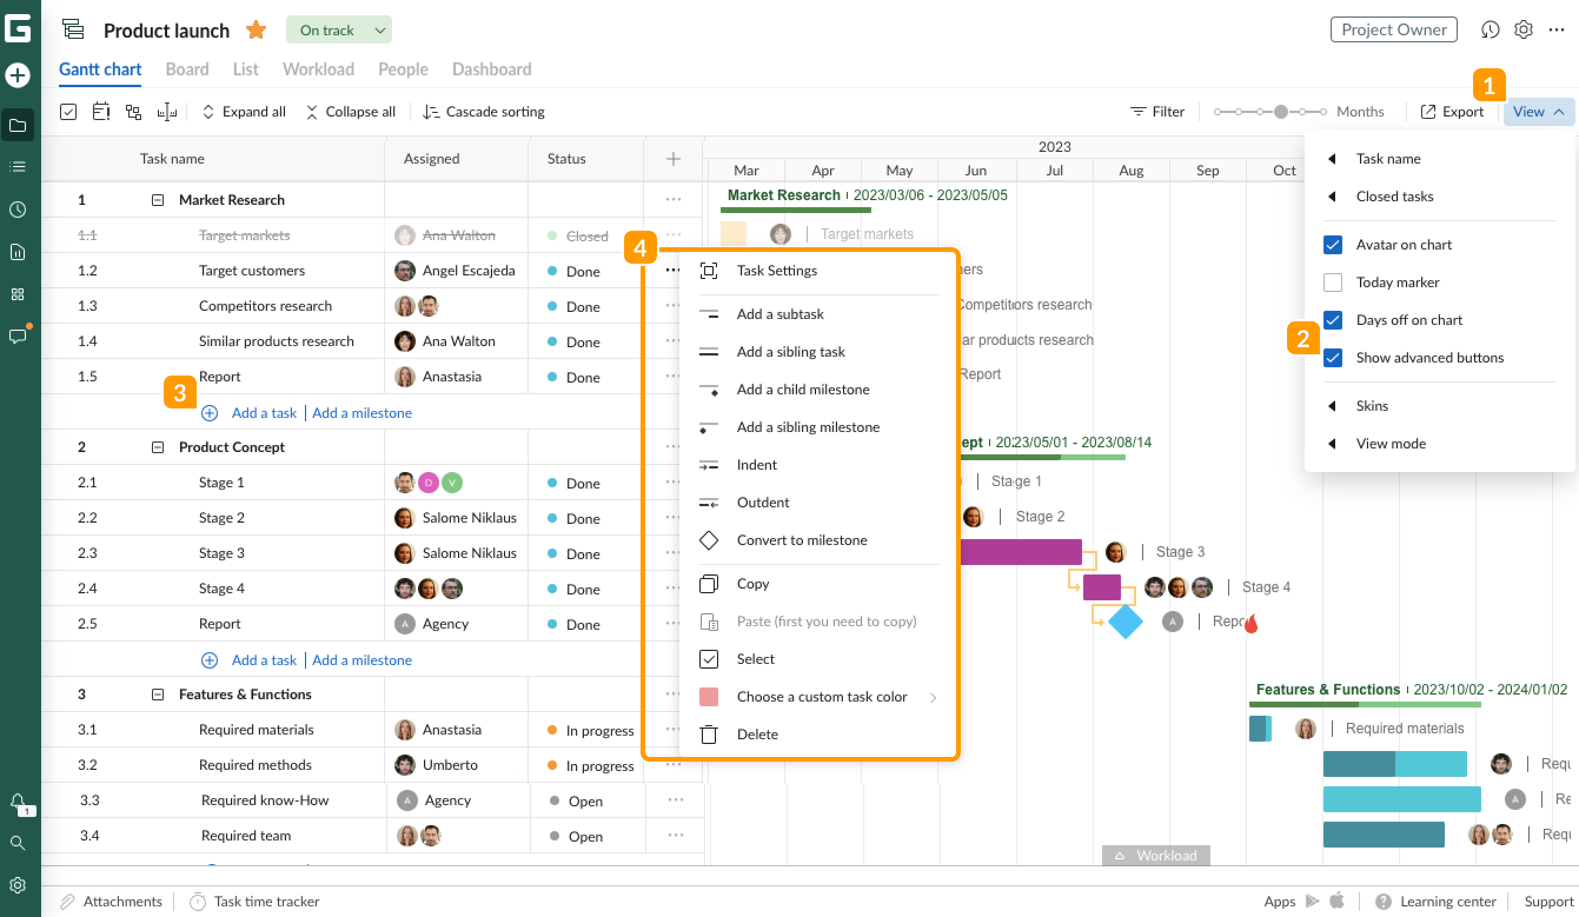Switch to the Workload tab
The image size is (1579, 917).
click(x=318, y=69)
